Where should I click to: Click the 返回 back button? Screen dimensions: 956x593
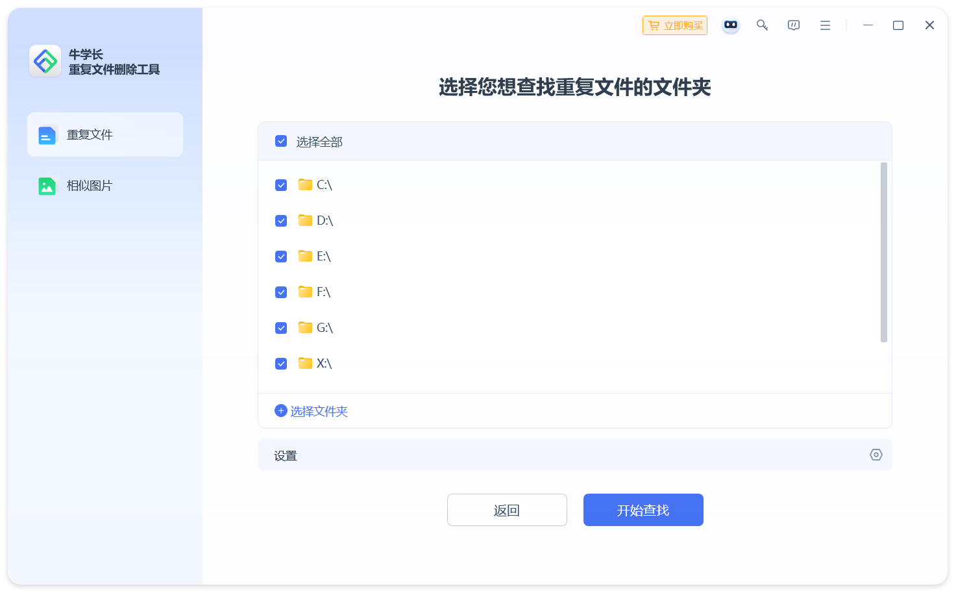[x=507, y=510]
